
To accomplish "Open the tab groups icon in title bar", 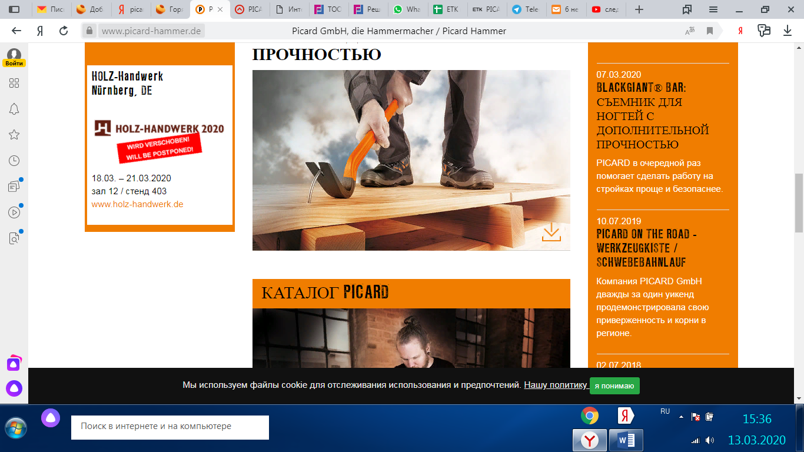I will [687, 9].
